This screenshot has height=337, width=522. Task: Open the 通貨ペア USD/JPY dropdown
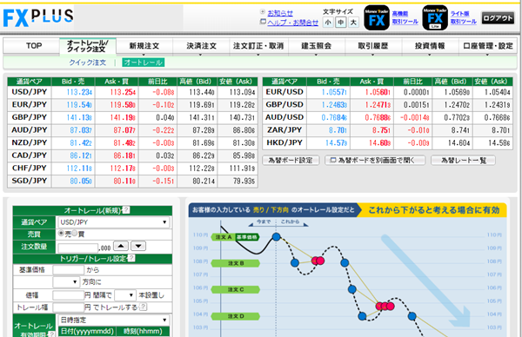pyautogui.click(x=113, y=222)
